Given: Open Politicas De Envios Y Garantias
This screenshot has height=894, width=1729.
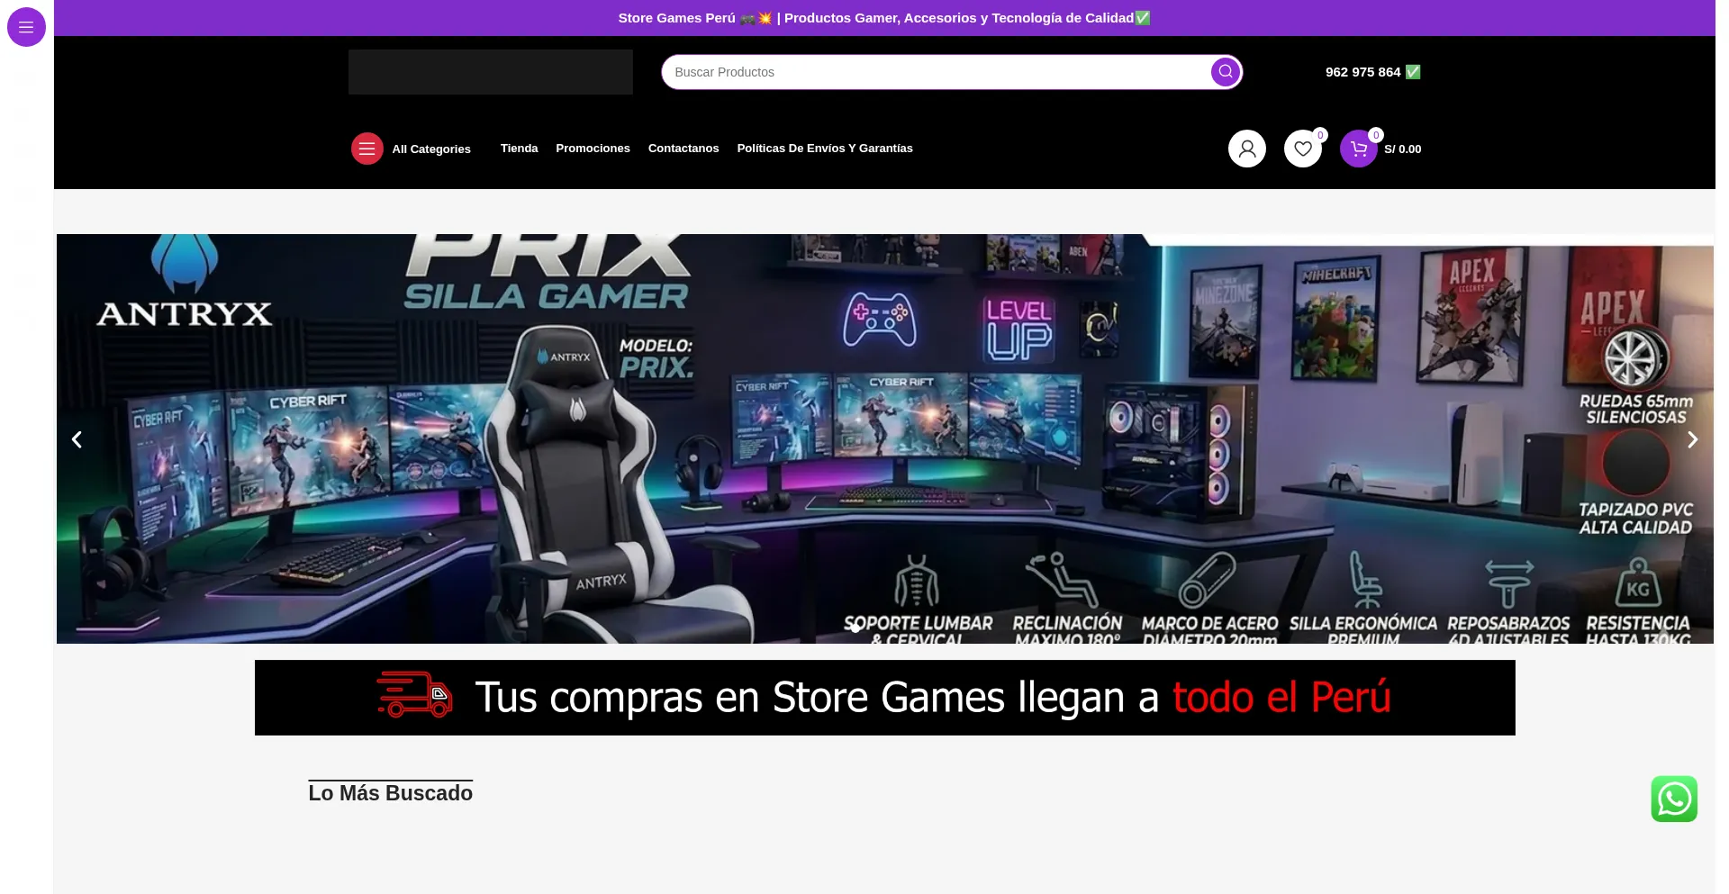Looking at the screenshot, I should click(x=825, y=149).
